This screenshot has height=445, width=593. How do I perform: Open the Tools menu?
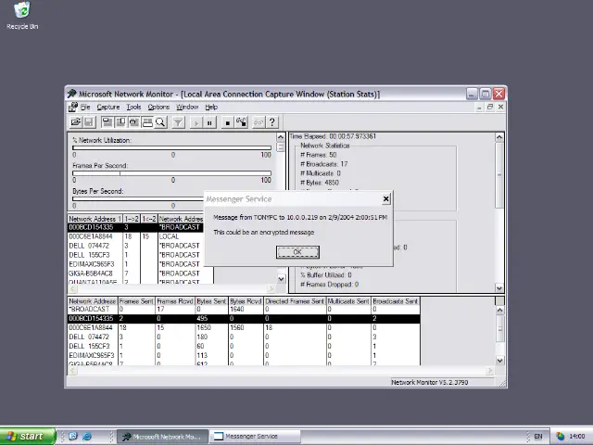coord(133,108)
